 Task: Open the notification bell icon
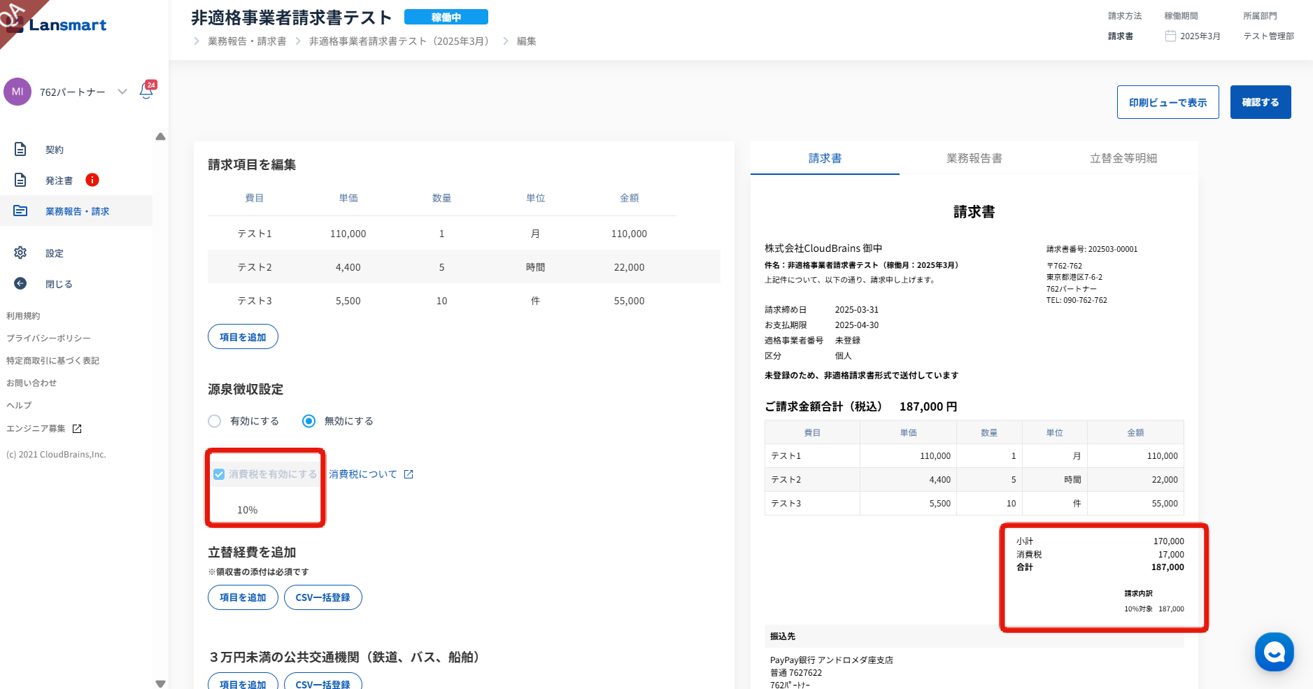146,91
